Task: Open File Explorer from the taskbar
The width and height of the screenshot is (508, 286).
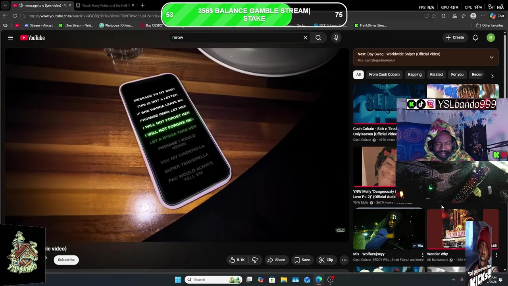Action: click(x=284, y=280)
